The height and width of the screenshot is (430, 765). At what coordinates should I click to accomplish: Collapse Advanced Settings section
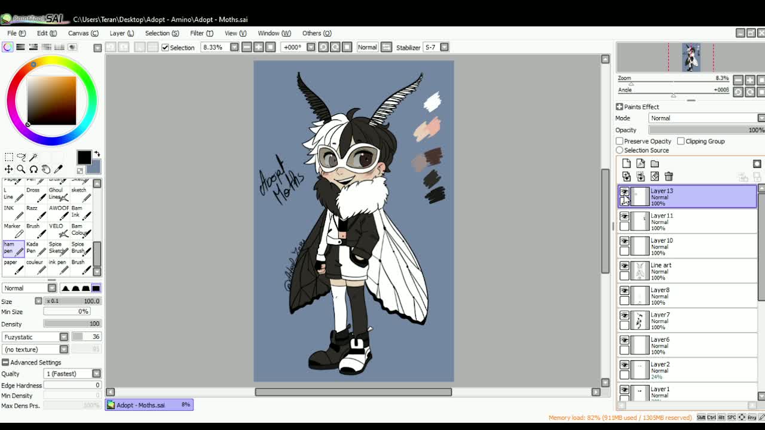[5, 363]
